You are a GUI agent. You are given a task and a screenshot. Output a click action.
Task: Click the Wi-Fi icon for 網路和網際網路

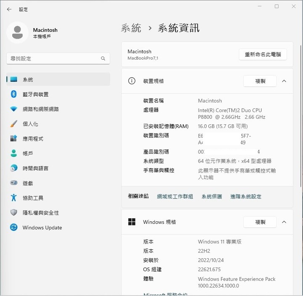(x=14, y=109)
